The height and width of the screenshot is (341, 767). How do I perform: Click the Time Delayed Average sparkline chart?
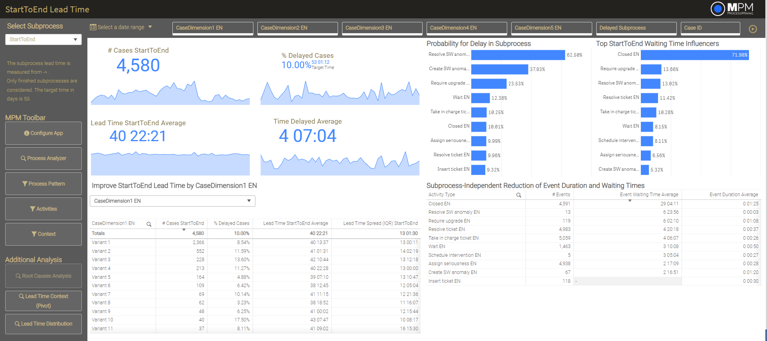340,163
